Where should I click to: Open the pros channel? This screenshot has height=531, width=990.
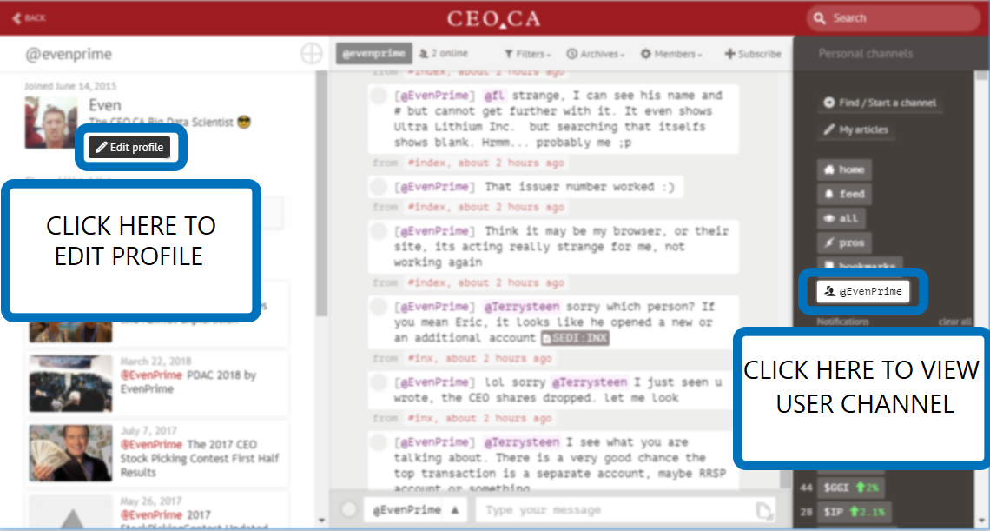pos(844,242)
